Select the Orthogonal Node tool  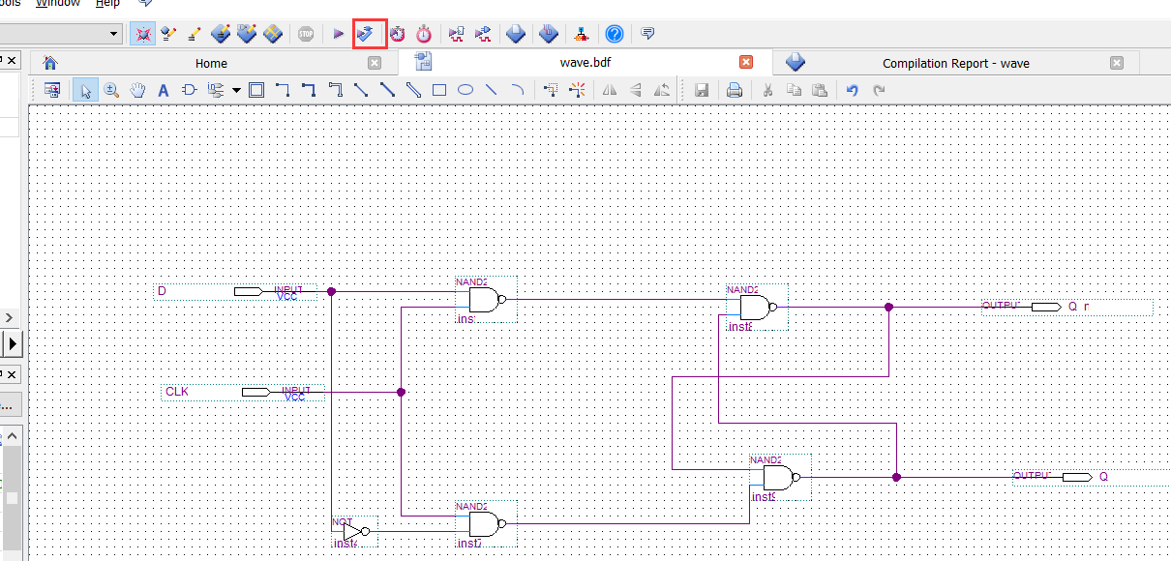(283, 91)
